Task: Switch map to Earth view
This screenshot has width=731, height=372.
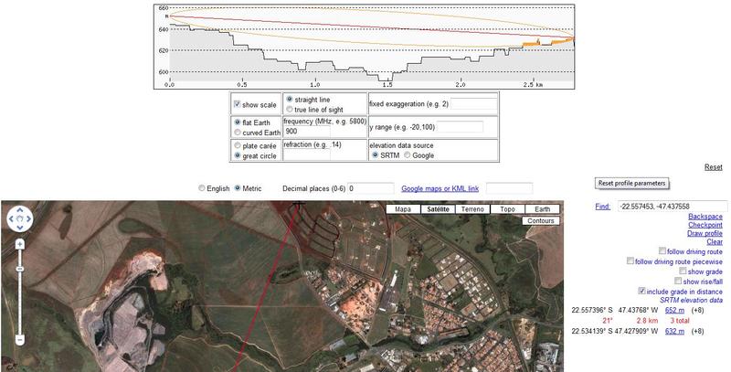Action: 543,209
